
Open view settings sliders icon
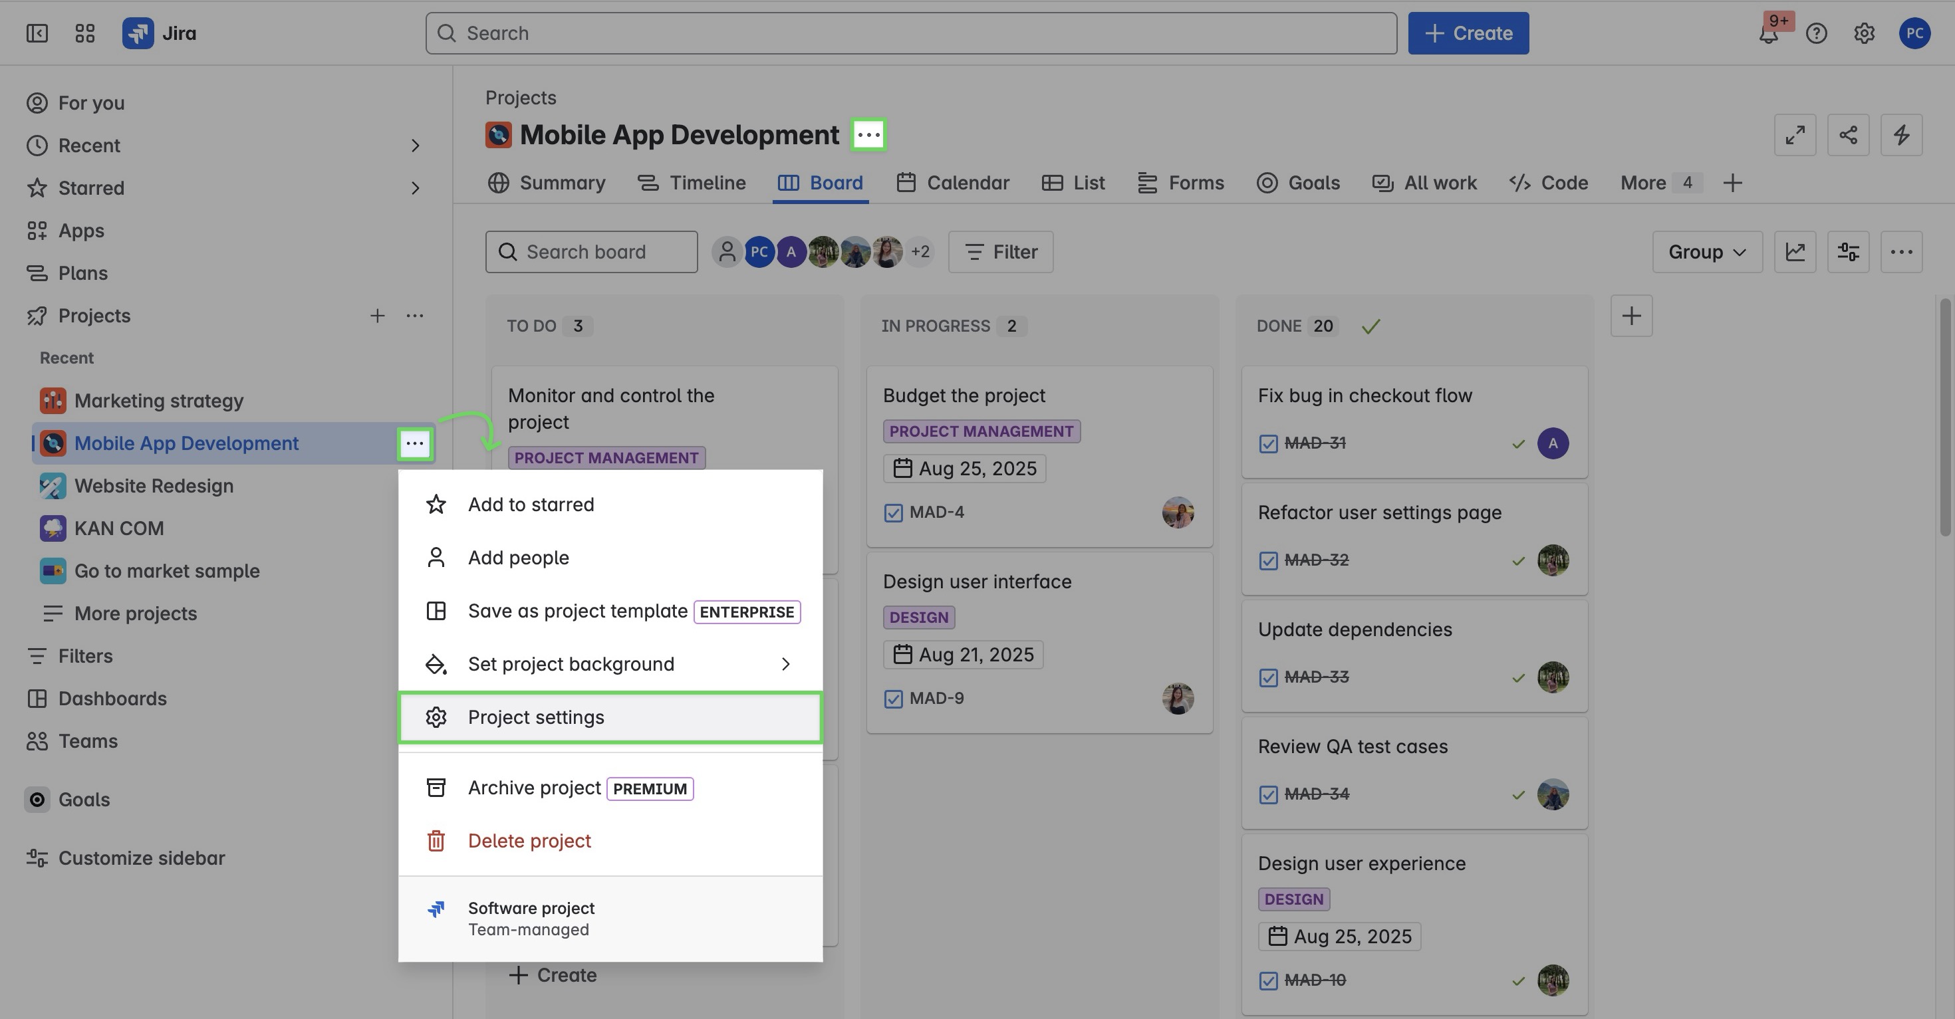1847,252
